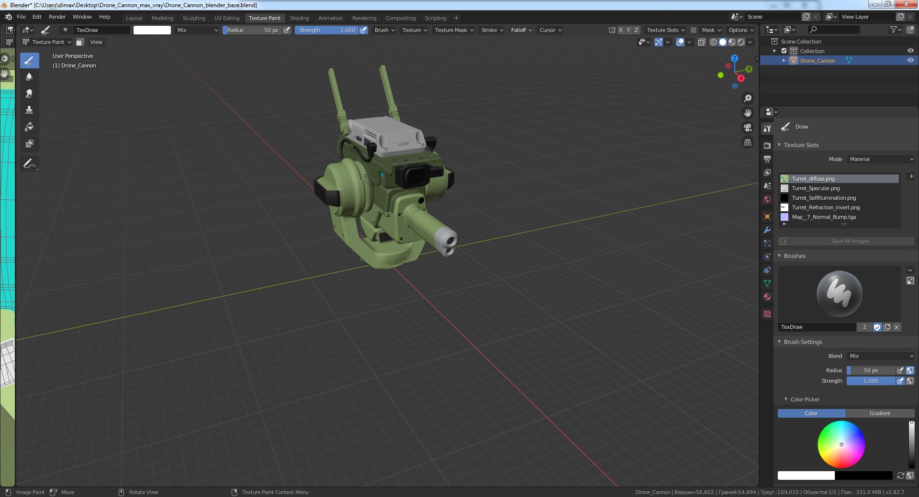
Task: Open the World properties tab
Action: coord(767,199)
